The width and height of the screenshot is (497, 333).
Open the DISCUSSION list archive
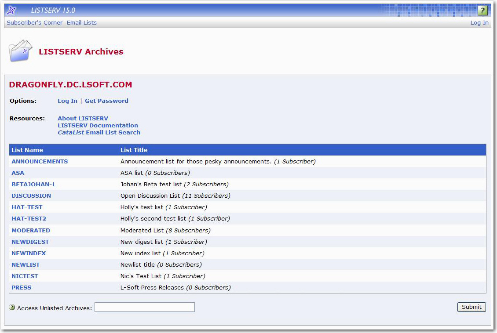(31, 195)
